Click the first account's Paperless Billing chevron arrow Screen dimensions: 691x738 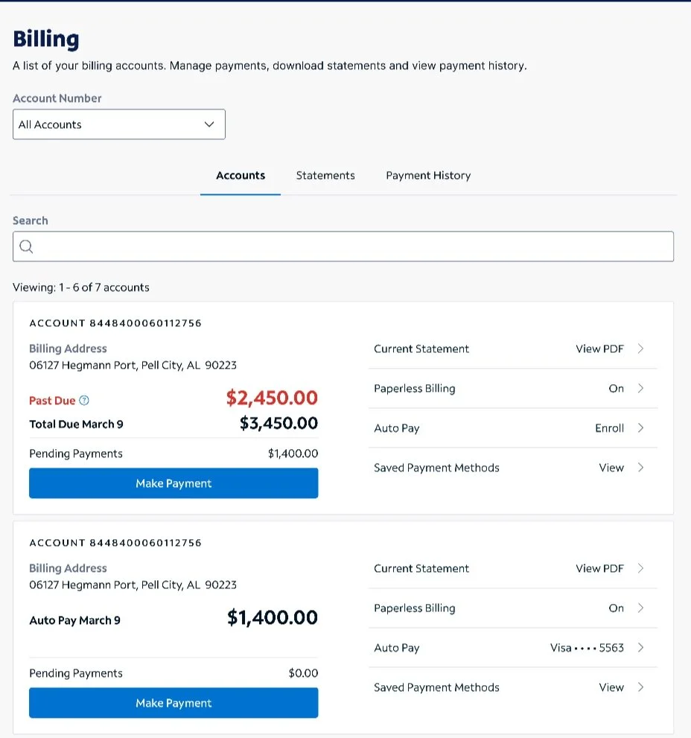pos(640,388)
